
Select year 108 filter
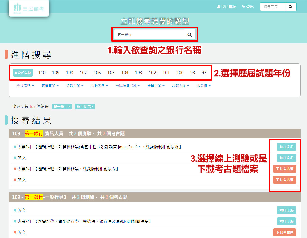(x=70, y=73)
